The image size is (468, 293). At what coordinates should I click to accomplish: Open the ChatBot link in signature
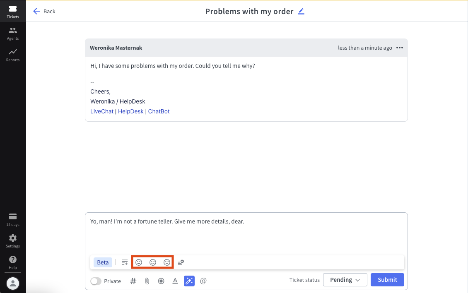pos(159,111)
